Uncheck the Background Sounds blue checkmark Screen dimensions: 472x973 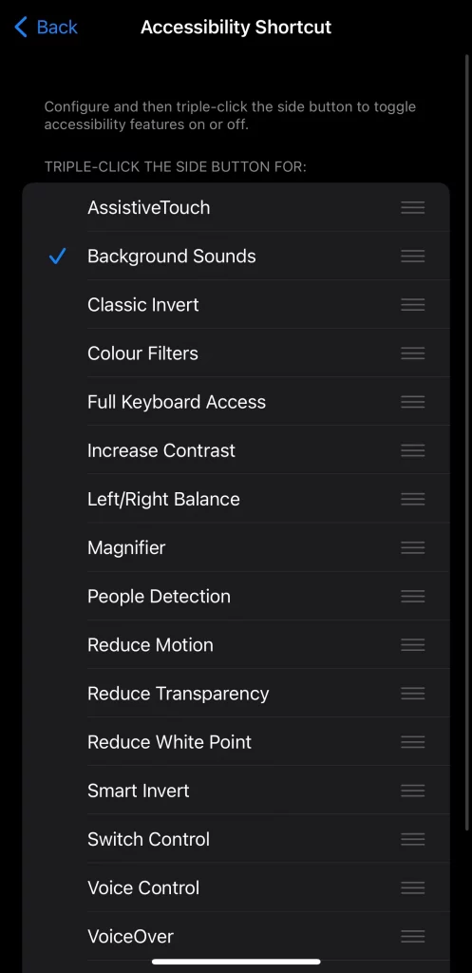coord(57,256)
